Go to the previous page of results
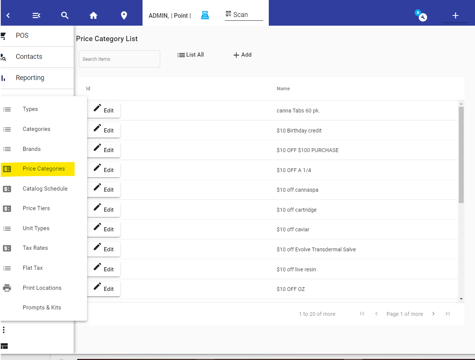 coord(376,314)
